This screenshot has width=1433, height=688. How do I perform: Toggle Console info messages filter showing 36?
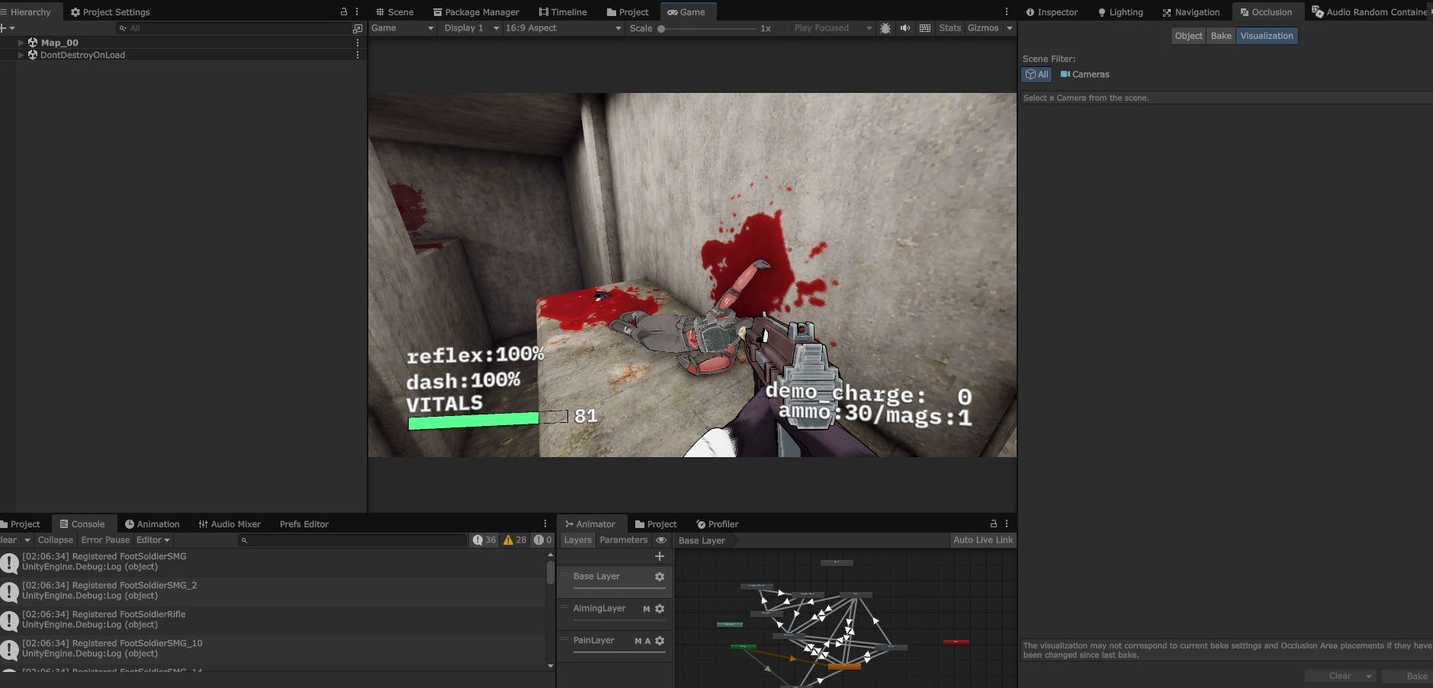[x=484, y=540]
